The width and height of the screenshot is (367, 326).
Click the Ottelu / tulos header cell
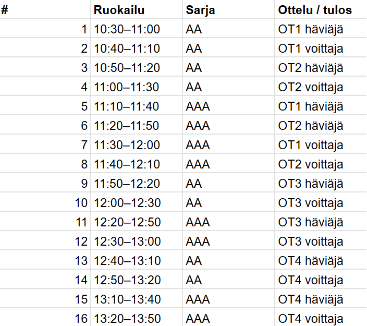pyautogui.click(x=321, y=9)
